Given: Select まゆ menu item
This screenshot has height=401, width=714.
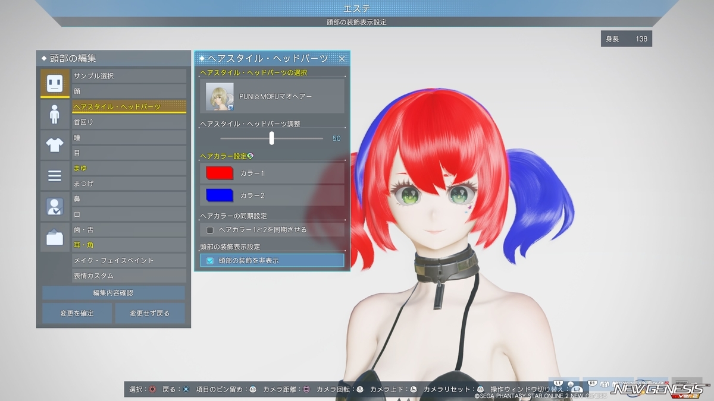Looking at the screenshot, I should pos(129,168).
